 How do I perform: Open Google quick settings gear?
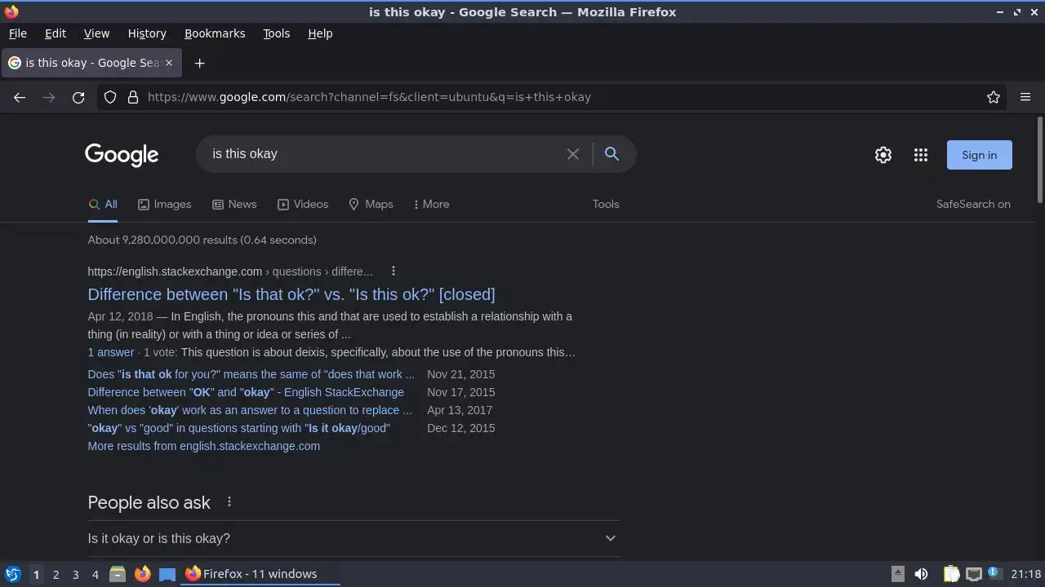click(883, 155)
